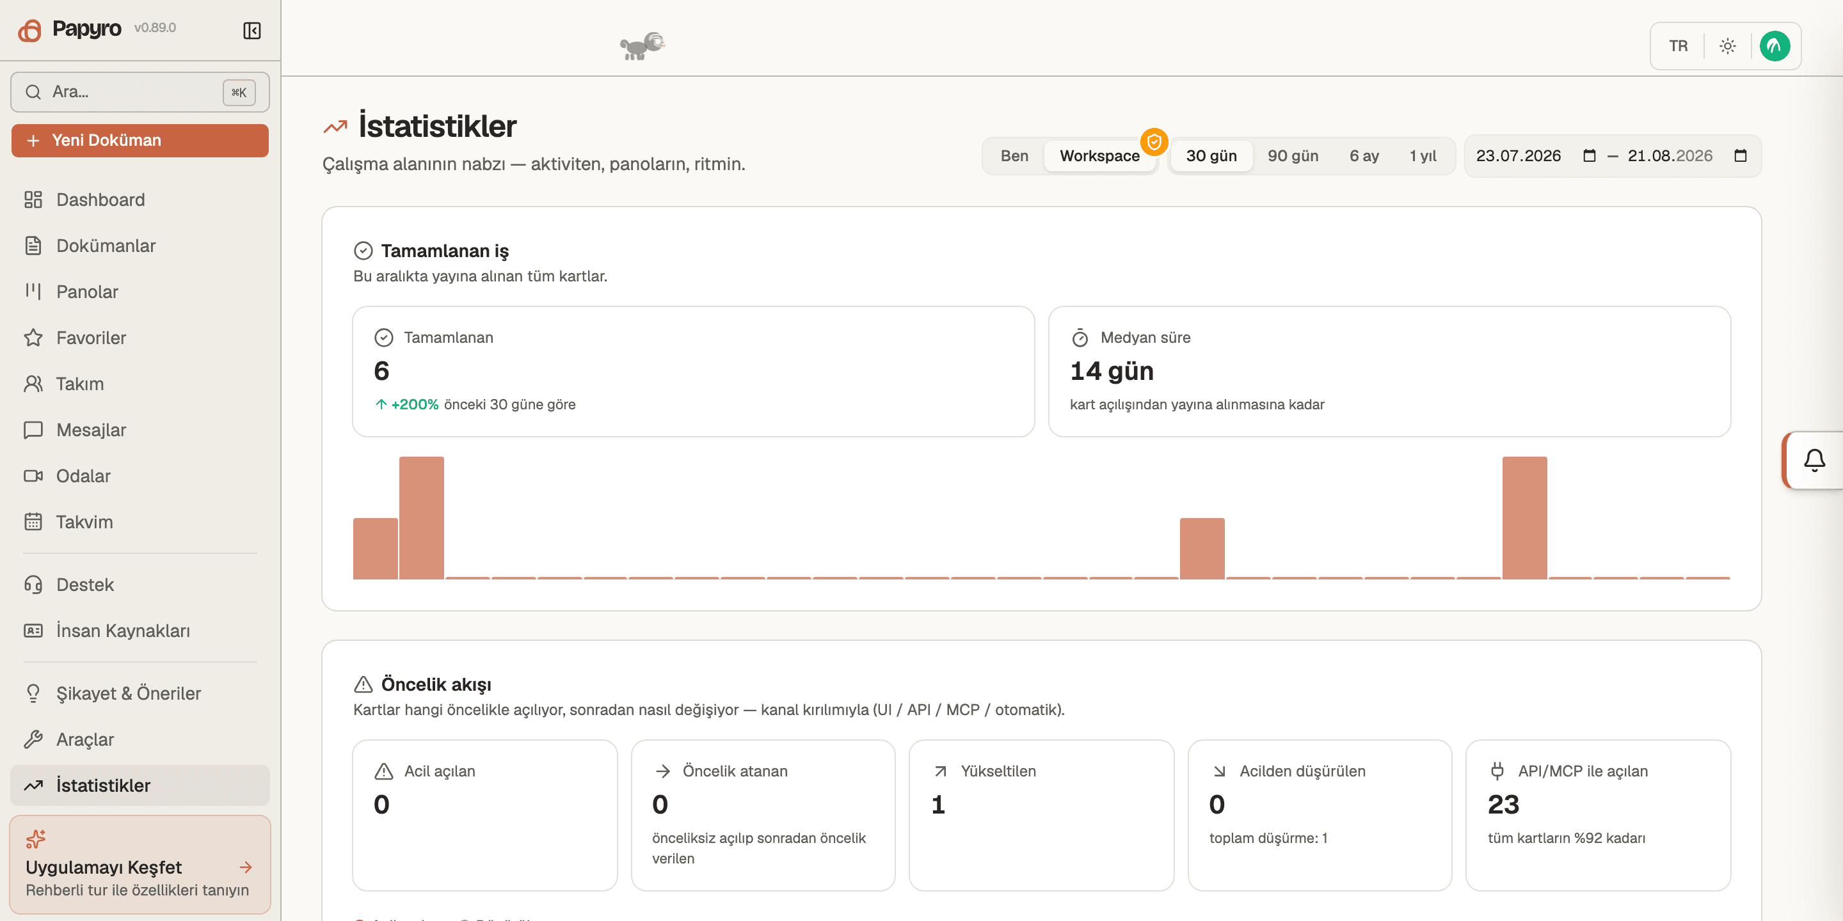Open Şikayet & Öneriler page
The width and height of the screenshot is (1843, 921).
pos(140,693)
